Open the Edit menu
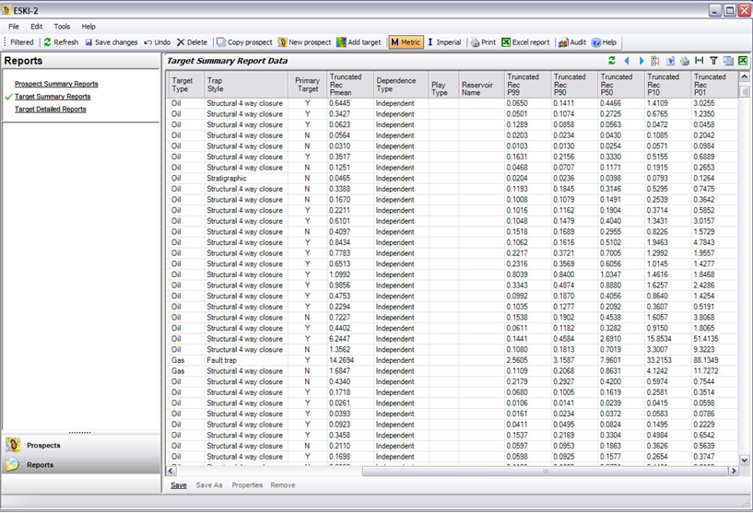753x513 pixels. click(37, 27)
